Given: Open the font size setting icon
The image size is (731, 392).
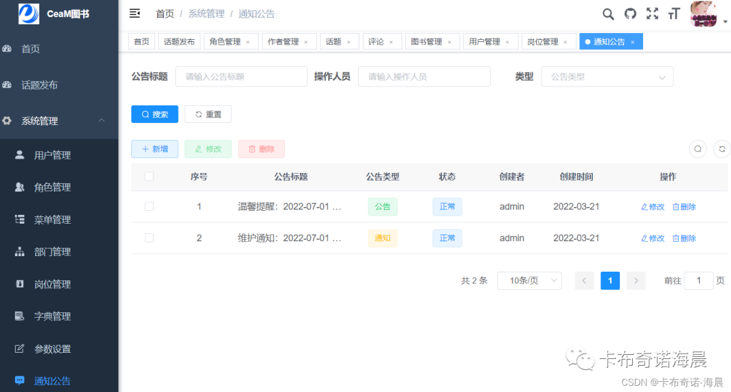Looking at the screenshot, I should click(674, 14).
